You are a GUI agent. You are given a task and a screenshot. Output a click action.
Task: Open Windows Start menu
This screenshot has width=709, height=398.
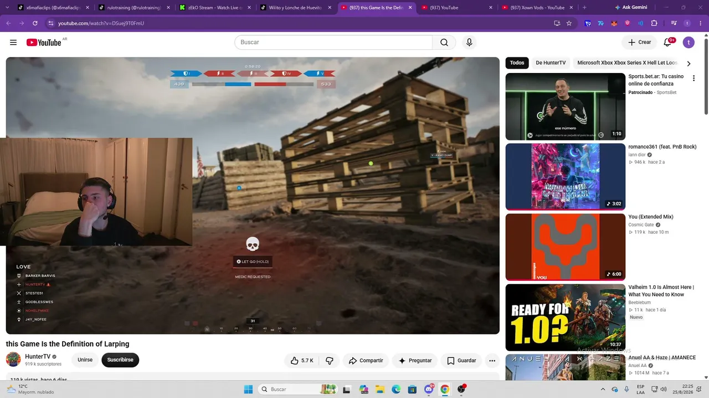click(248, 389)
